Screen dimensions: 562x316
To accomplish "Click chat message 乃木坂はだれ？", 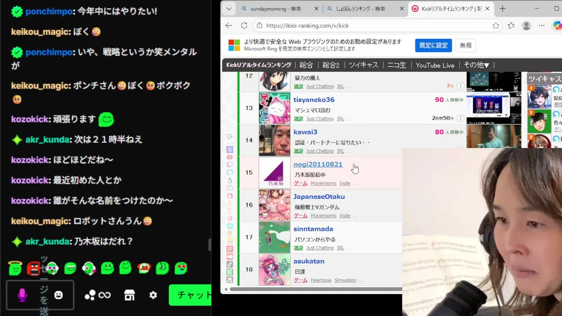I will click(103, 241).
